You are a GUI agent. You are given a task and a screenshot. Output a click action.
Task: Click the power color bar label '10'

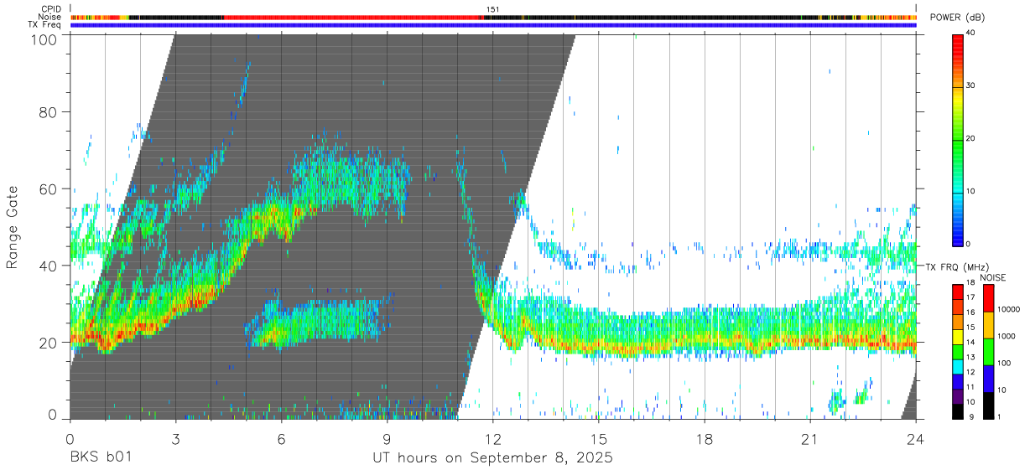[x=970, y=191]
